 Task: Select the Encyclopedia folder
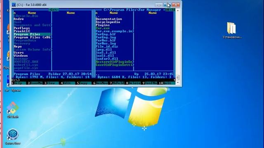tap(108, 22)
